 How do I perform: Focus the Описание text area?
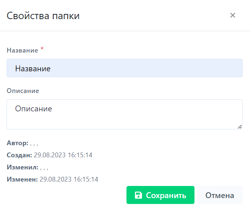tap(124, 114)
